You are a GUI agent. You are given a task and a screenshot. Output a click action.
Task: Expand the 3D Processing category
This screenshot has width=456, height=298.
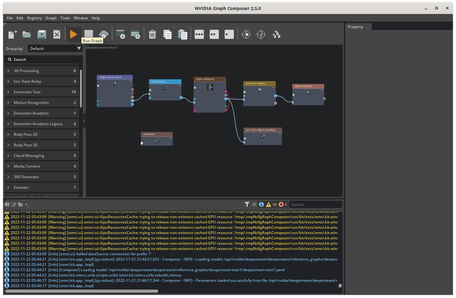pyautogui.click(x=42, y=71)
